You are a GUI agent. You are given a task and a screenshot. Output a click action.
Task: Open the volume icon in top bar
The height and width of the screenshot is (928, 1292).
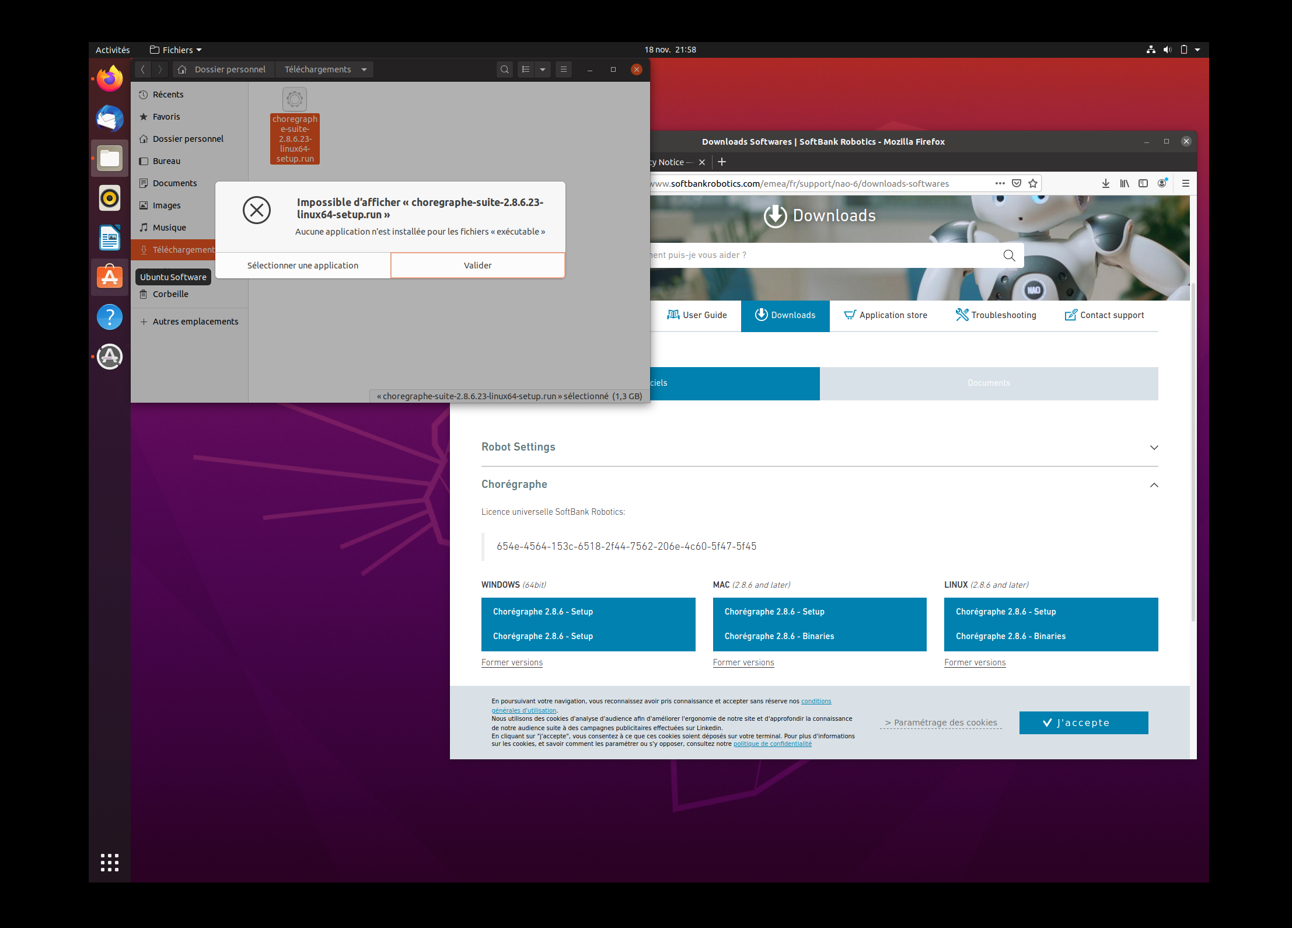[x=1167, y=50]
